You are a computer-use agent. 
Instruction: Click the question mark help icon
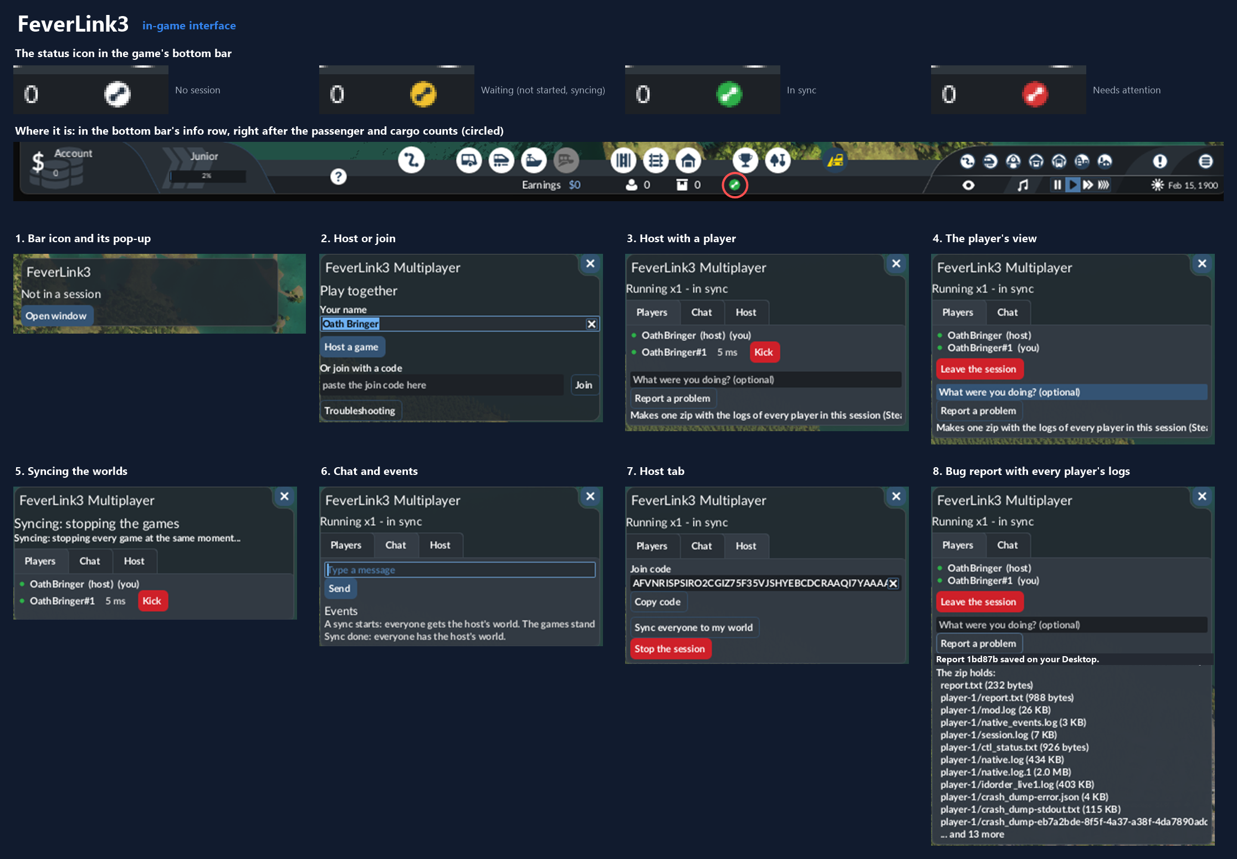click(x=338, y=177)
